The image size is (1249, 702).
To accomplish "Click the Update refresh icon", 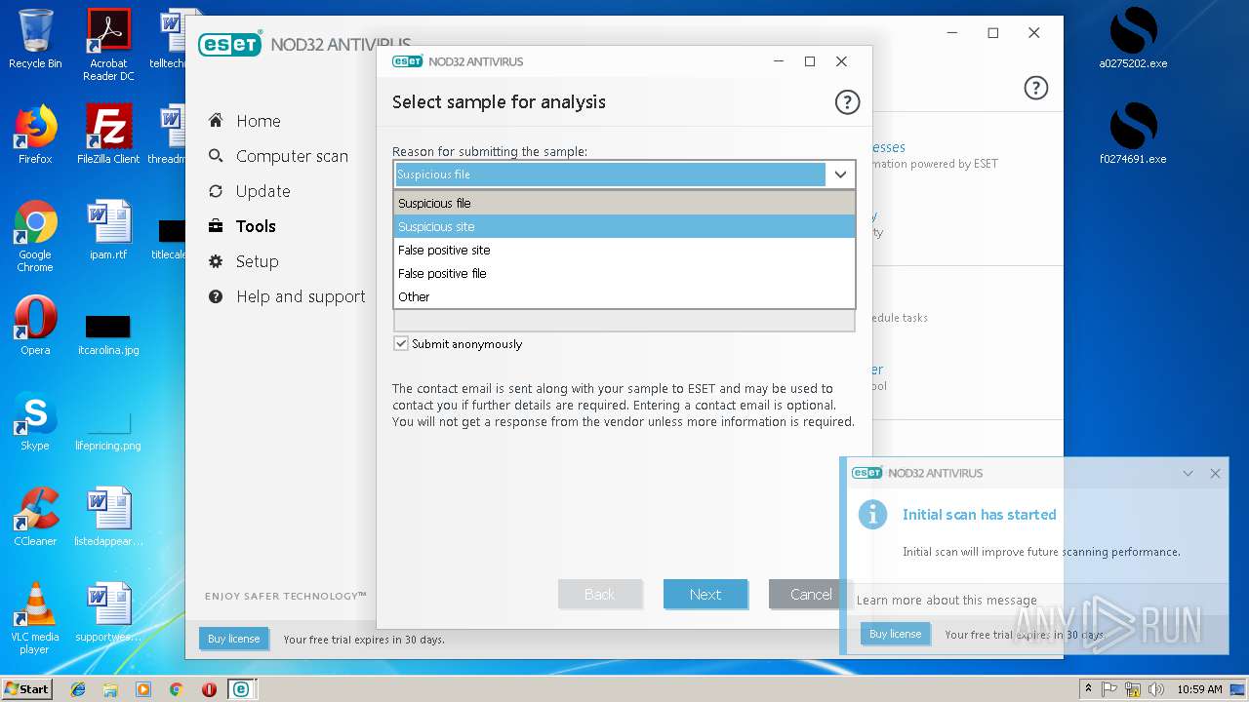I will coord(216,191).
